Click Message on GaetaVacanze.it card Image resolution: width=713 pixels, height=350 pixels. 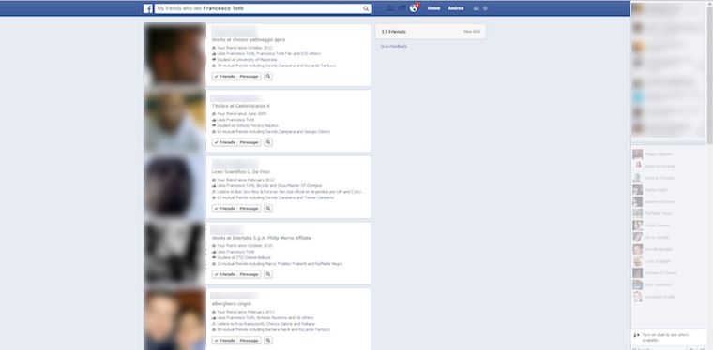point(250,142)
